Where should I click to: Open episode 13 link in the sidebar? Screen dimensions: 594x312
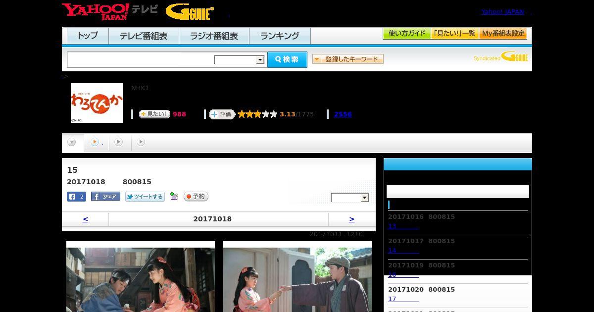pyautogui.click(x=403, y=226)
